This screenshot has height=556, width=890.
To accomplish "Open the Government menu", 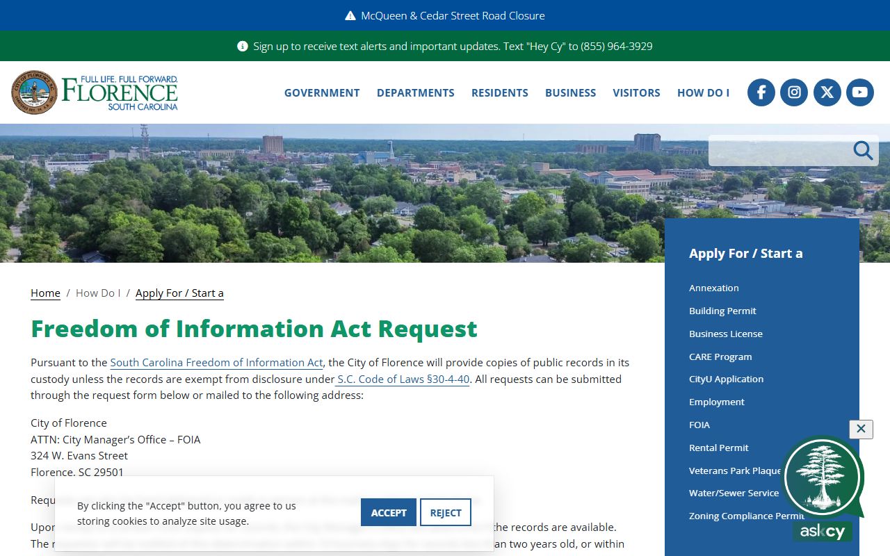I will [322, 93].
